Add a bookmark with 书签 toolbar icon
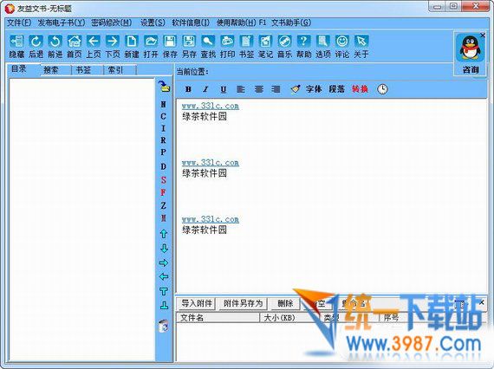The width and height of the screenshot is (494, 369). (246, 46)
